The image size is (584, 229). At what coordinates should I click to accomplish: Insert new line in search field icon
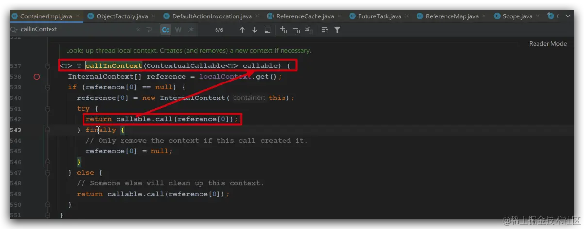click(149, 30)
